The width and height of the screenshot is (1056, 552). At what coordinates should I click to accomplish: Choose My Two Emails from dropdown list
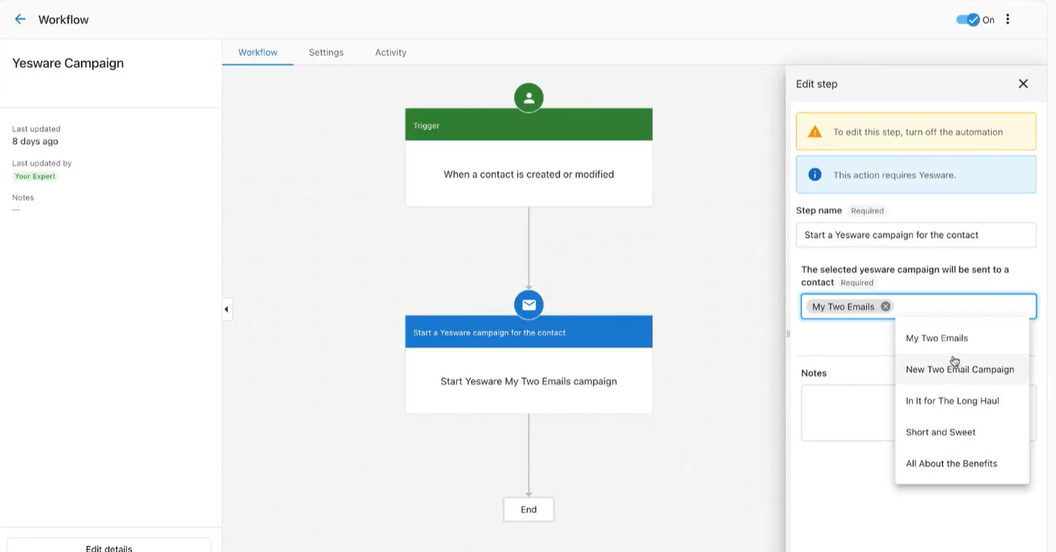point(962,338)
